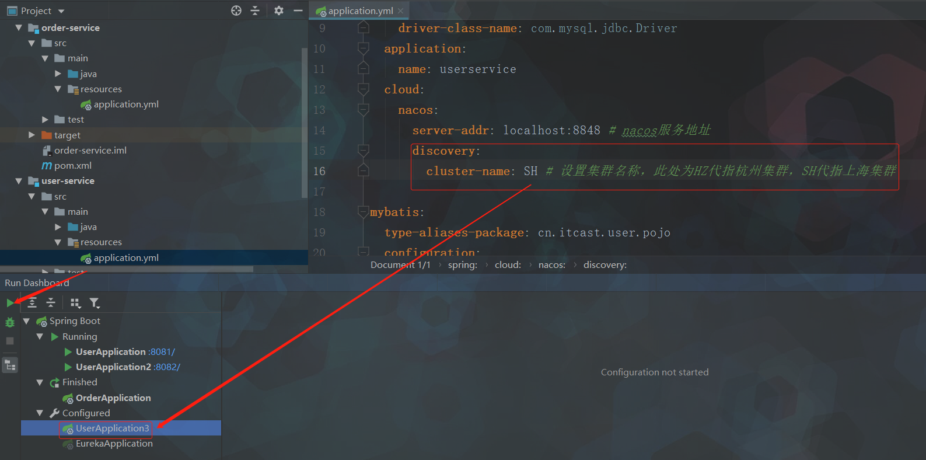Click the stop square button in Run Dashboard
Viewport: 926px width, 460px height.
(10, 341)
